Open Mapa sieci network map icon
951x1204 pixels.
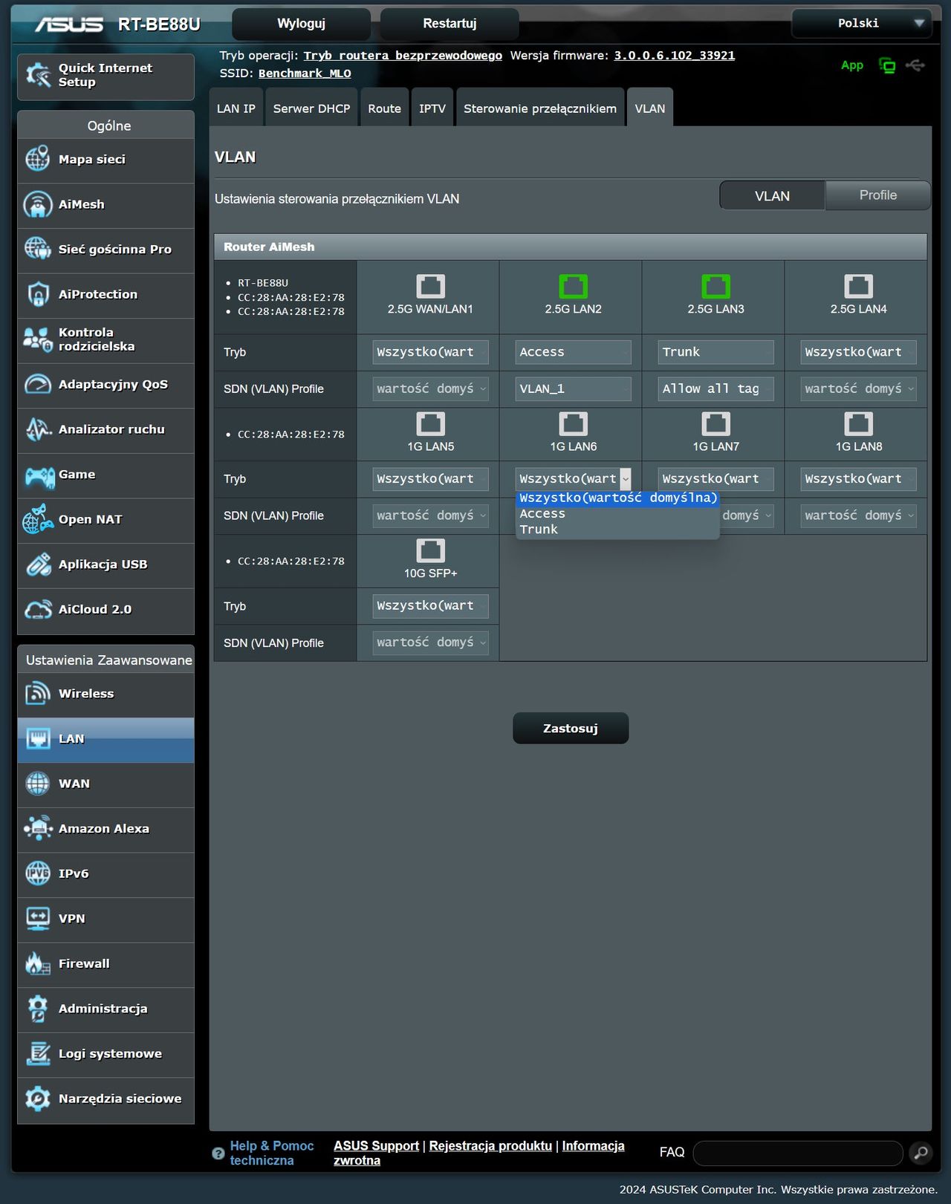38,159
